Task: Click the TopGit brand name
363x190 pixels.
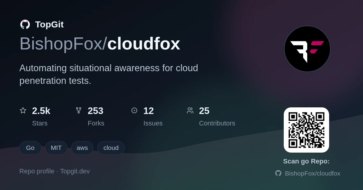Action: coord(49,24)
